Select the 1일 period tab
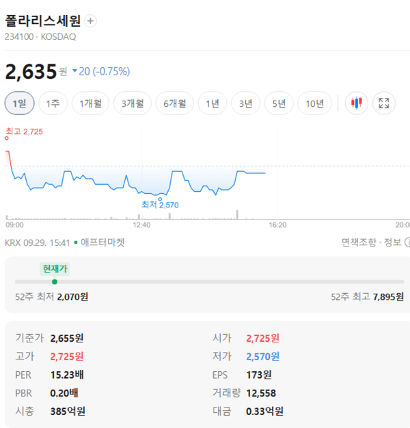The image size is (410, 428). (x=19, y=103)
